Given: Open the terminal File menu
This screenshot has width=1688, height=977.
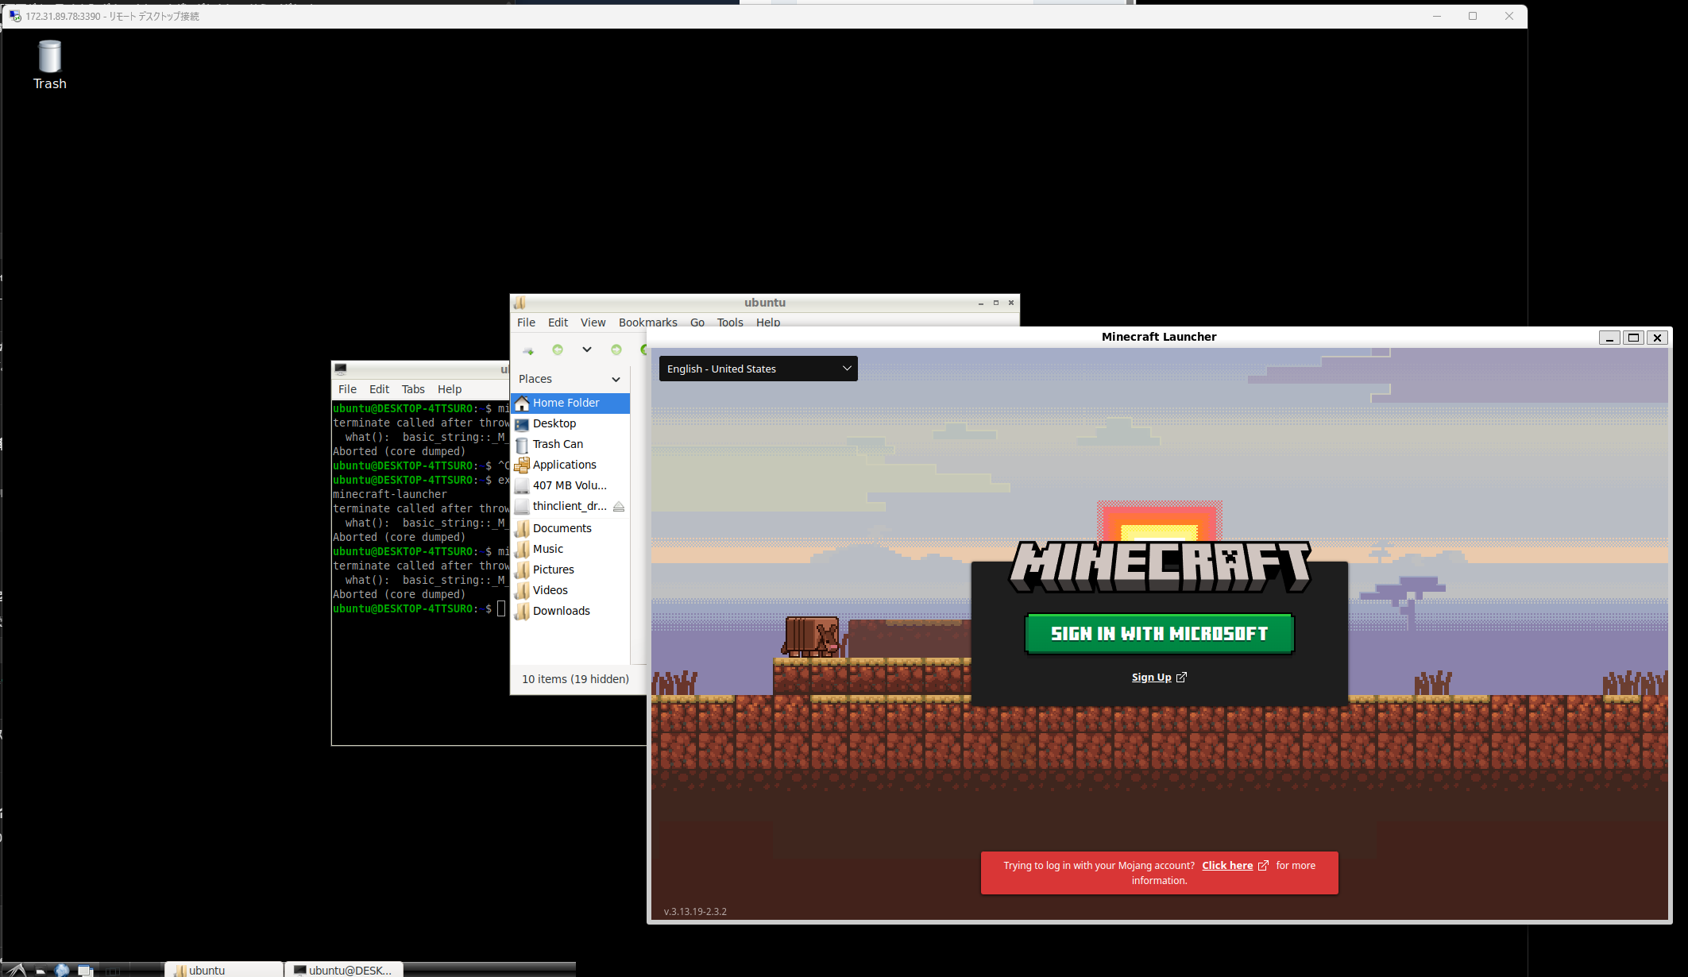Looking at the screenshot, I should coord(347,389).
